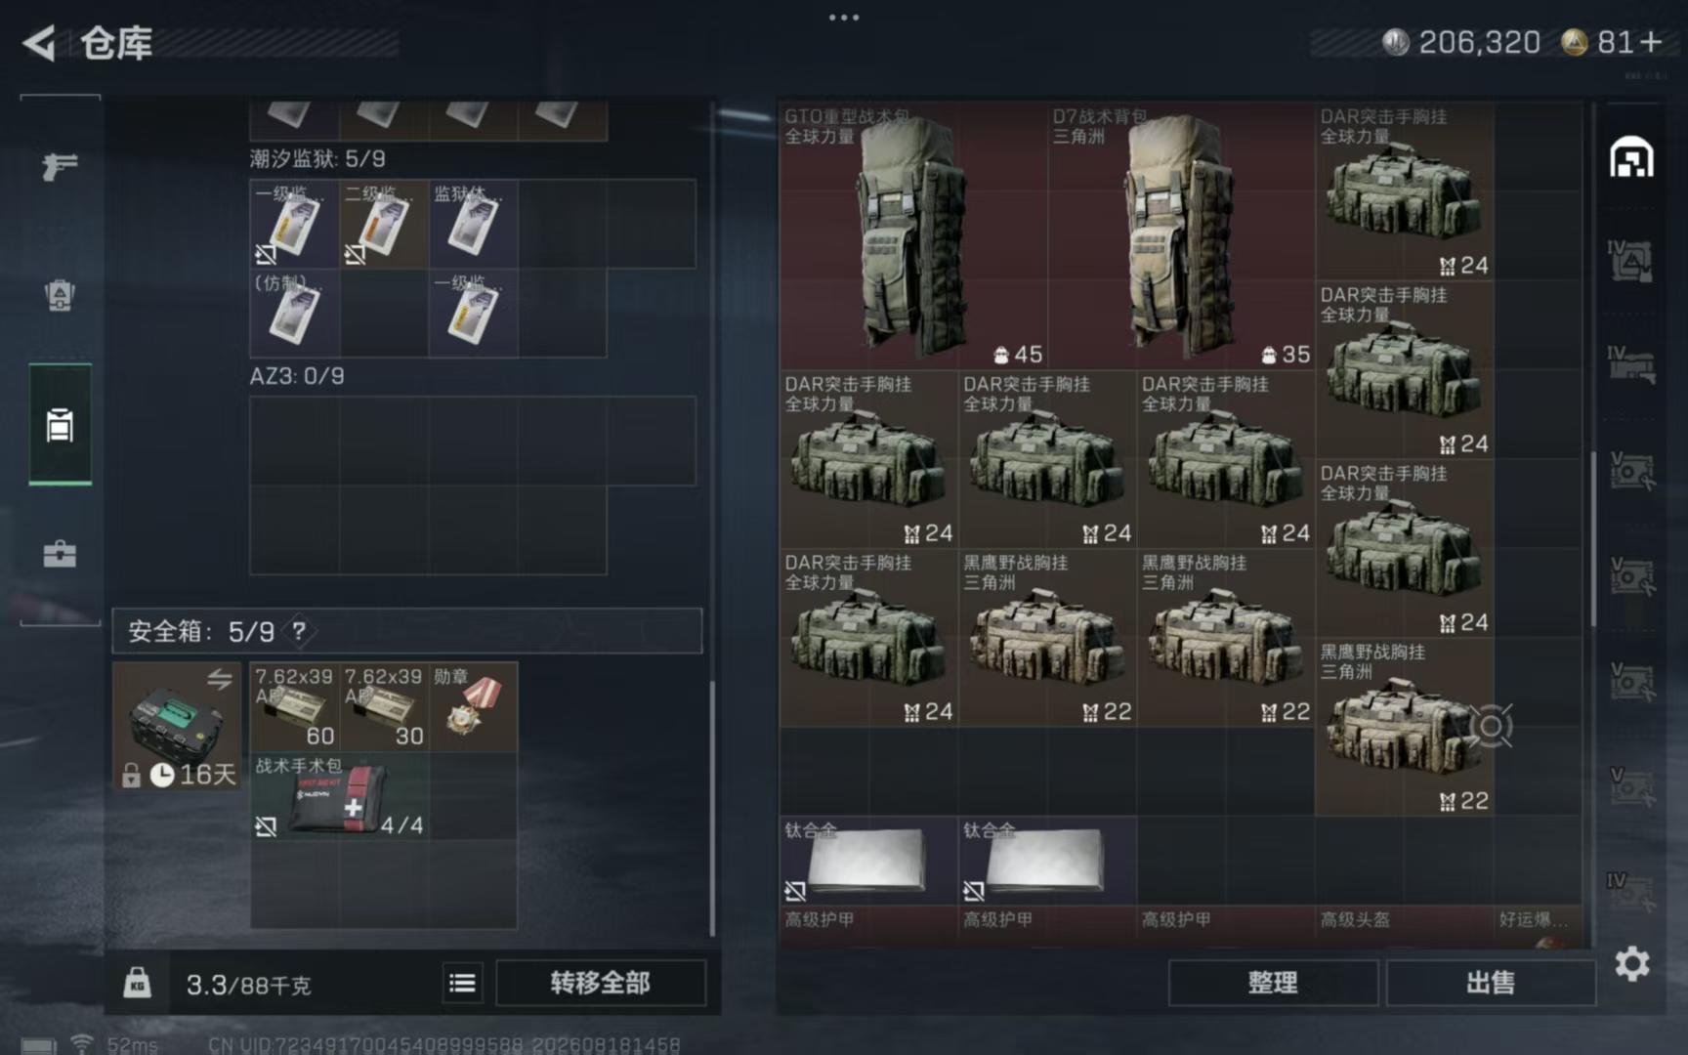
Task: Tap the 潮汐监狱: 5/9 label
Action: pos(317,158)
